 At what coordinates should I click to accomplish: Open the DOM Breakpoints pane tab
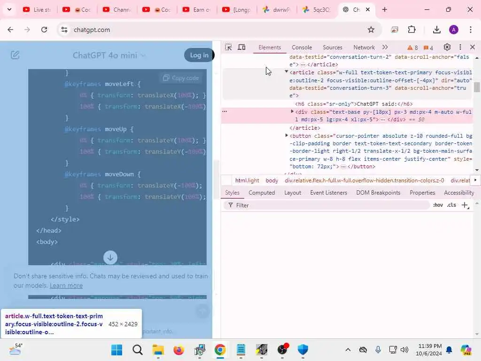click(x=378, y=193)
